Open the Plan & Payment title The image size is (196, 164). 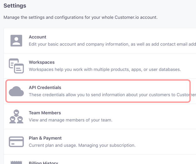pyautogui.click(x=45, y=138)
